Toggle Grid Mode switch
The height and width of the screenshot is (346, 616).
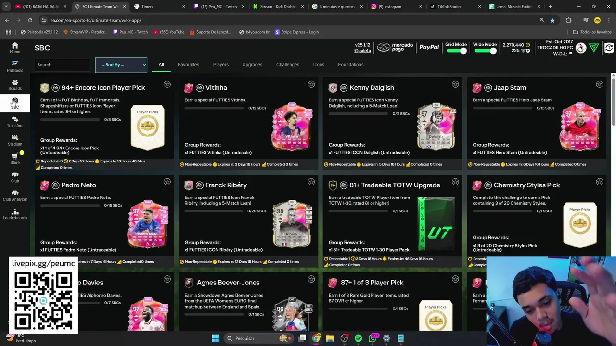click(456, 51)
